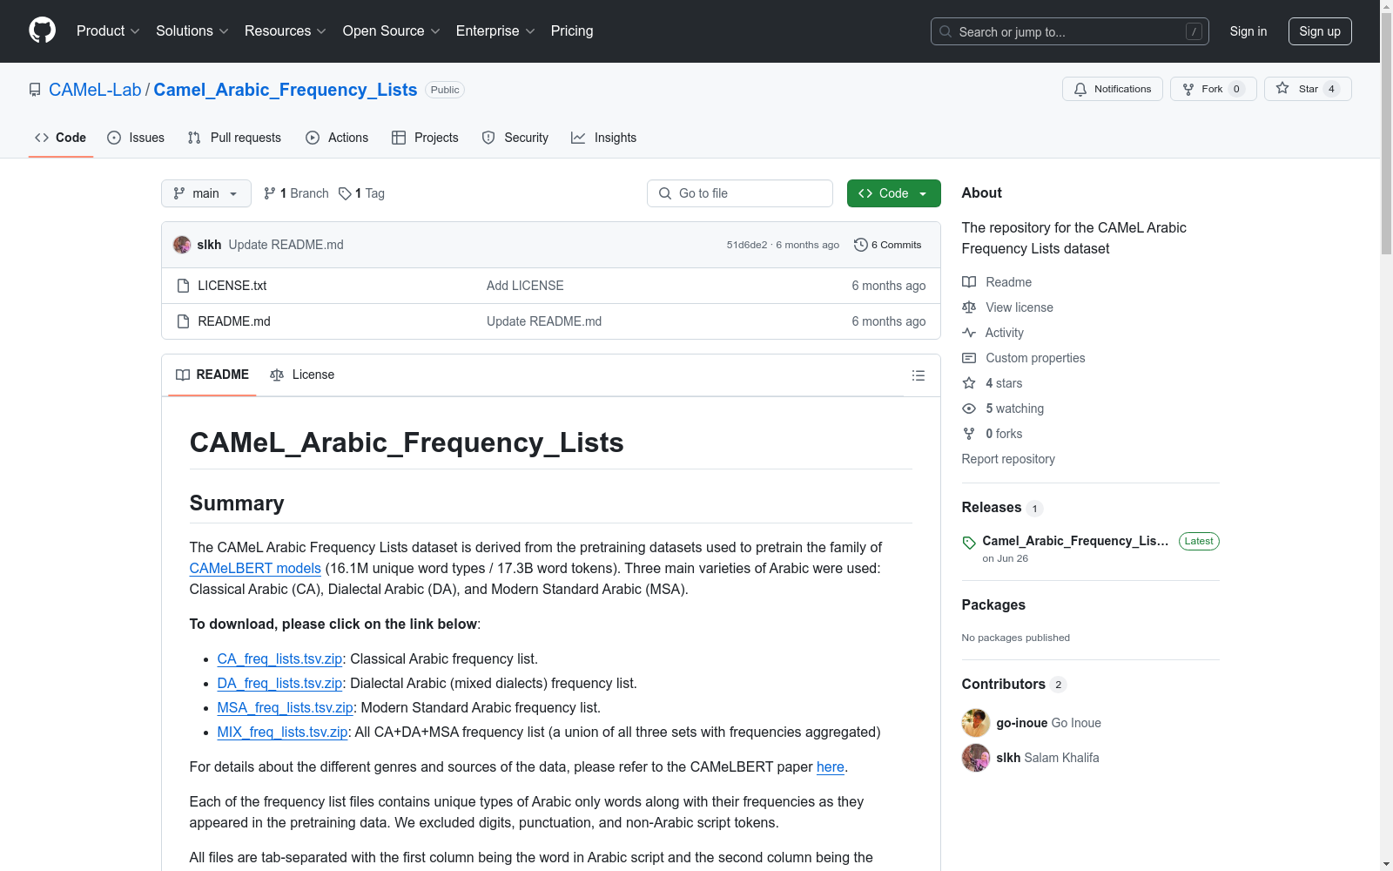
Task: Click the Custom properties note icon
Action: click(x=969, y=358)
